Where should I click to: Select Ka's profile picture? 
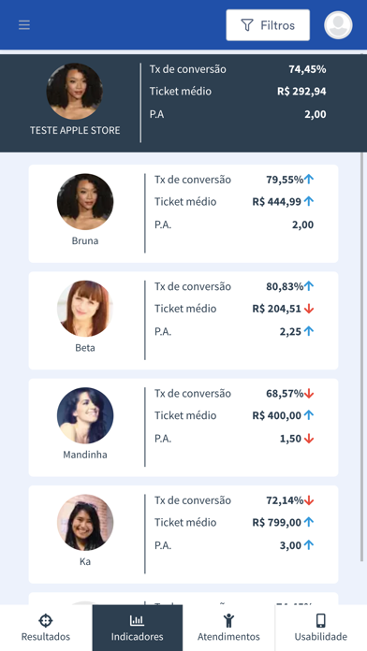click(x=85, y=522)
